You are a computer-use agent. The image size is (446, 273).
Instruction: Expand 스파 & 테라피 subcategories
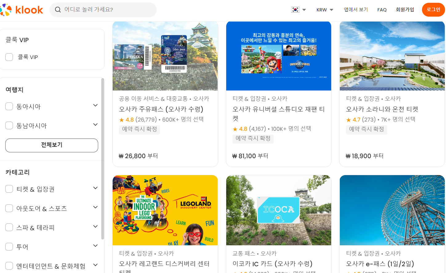click(x=95, y=227)
